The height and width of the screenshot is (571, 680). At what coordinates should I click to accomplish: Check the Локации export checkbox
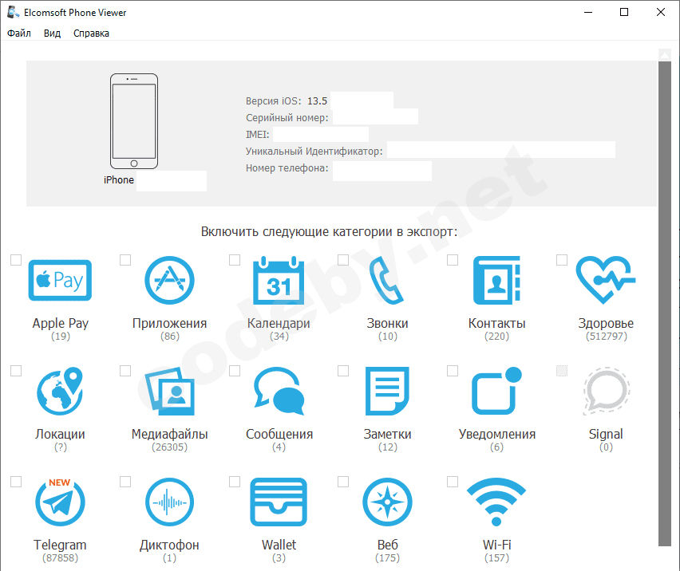16,371
